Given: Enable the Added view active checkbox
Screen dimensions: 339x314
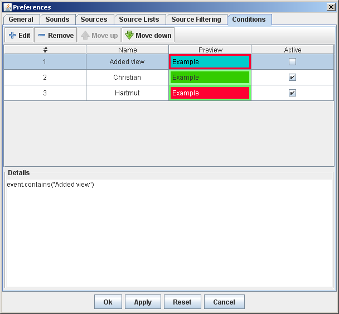Looking at the screenshot, I should [x=292, y=62].
